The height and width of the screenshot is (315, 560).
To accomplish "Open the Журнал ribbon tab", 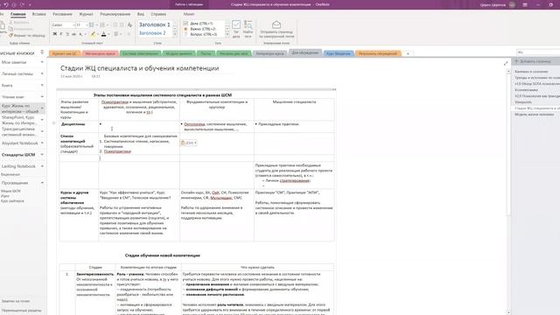I will tap(86, 14).
